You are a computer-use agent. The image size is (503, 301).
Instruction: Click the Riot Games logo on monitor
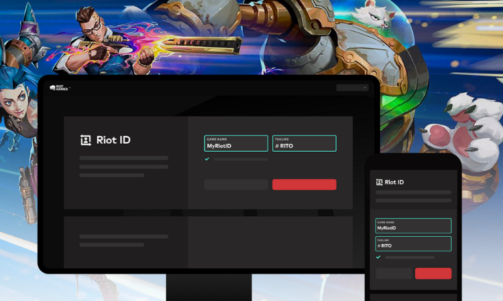pyautogui.click(x=59, y=88)
